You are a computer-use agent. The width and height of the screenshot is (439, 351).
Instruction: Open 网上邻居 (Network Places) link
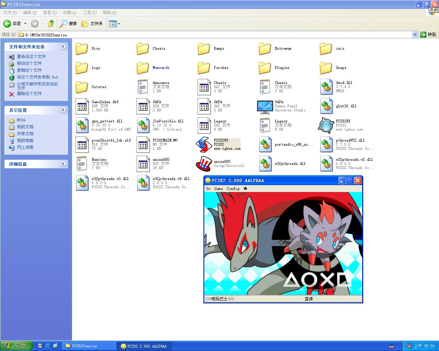(x=25, y=147)
